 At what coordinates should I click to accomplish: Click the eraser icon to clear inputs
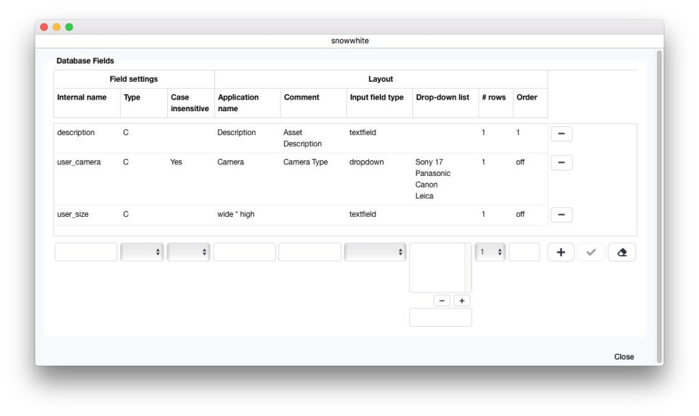pos(621,252)
